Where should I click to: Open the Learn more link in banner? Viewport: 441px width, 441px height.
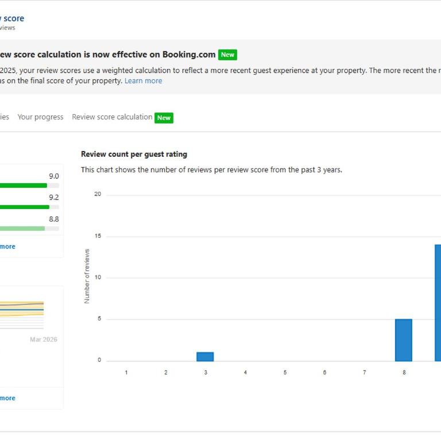click(x=143, y=81)
